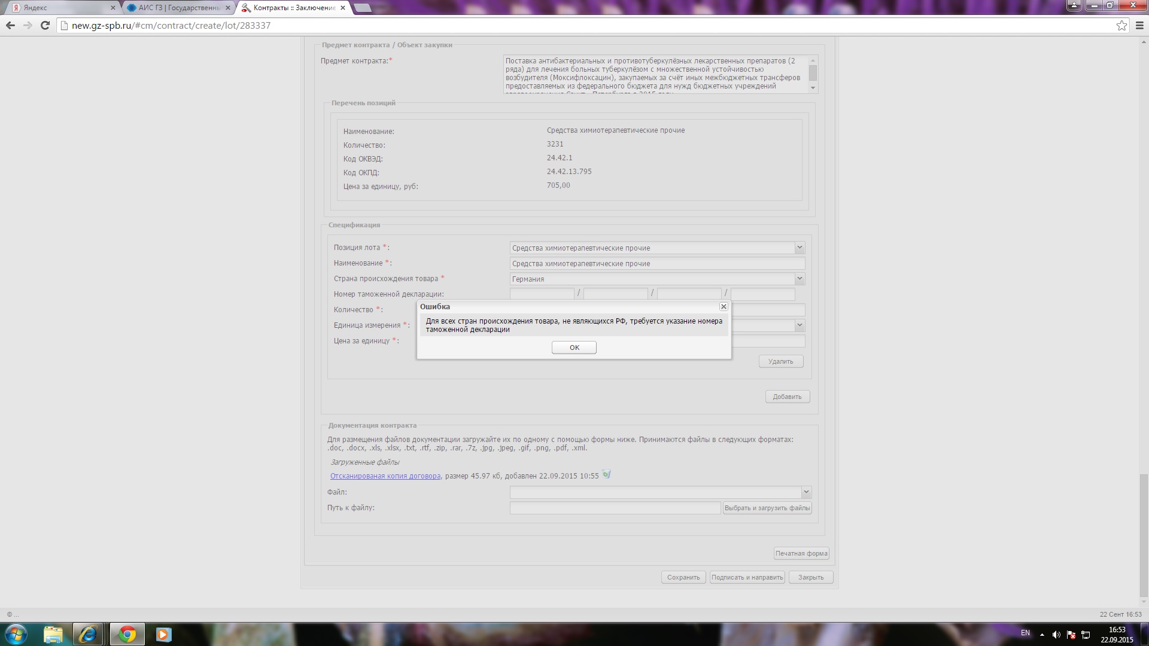Click the volume icon in tray
The width and height of the screenshot is (1149, 646).
click(1056, 635)
